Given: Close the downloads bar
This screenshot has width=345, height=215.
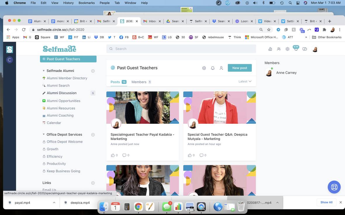Looking at the screenshot, I should pos(341,202).
